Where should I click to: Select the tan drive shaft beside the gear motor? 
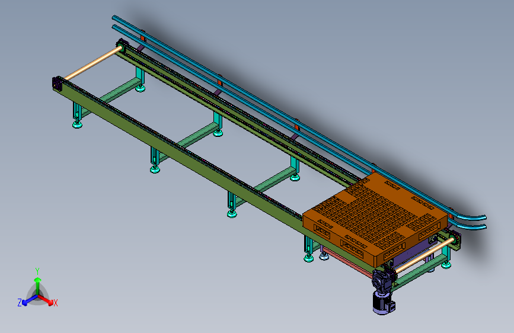(425, 255)
